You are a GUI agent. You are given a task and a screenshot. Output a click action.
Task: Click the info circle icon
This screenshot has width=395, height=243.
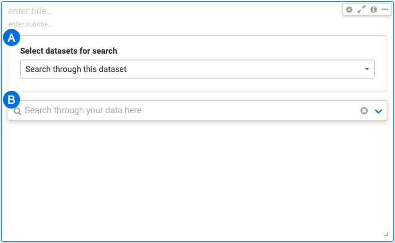(373, 10)
